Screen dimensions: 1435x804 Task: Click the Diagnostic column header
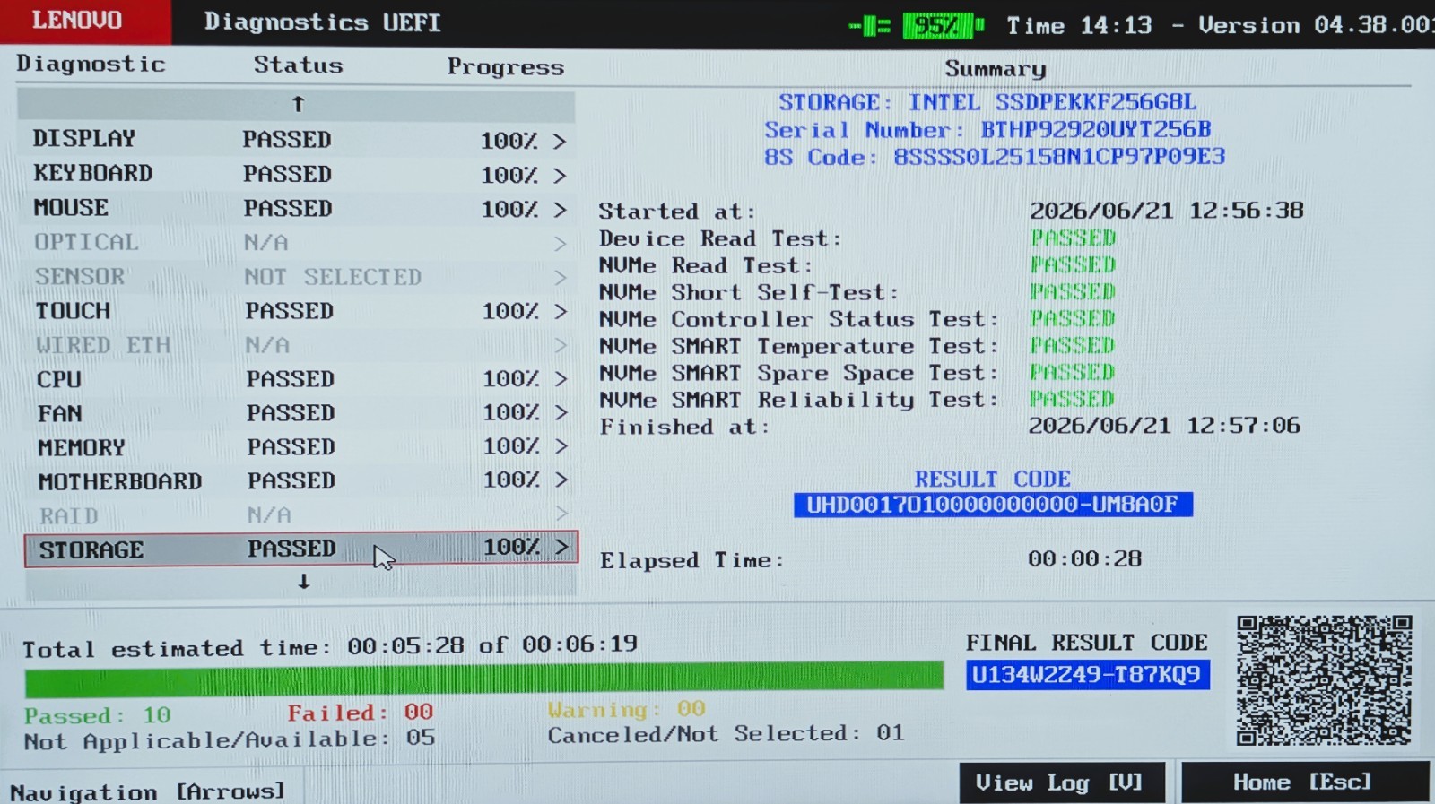pyautogui.click(x=91, y=65)
